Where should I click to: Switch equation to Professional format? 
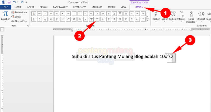tap(19, 12)
